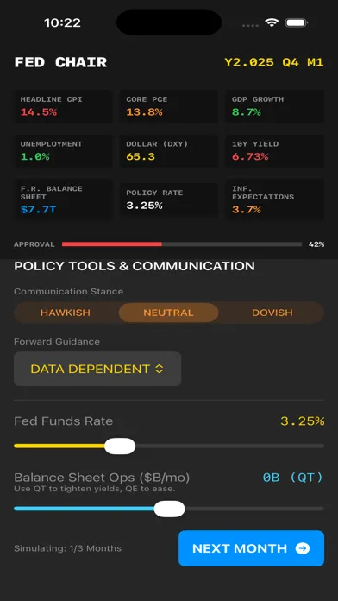Viewport: 338px width, 601px height.
Task: Tap the GDP Growth stat card
Action: 275,106
